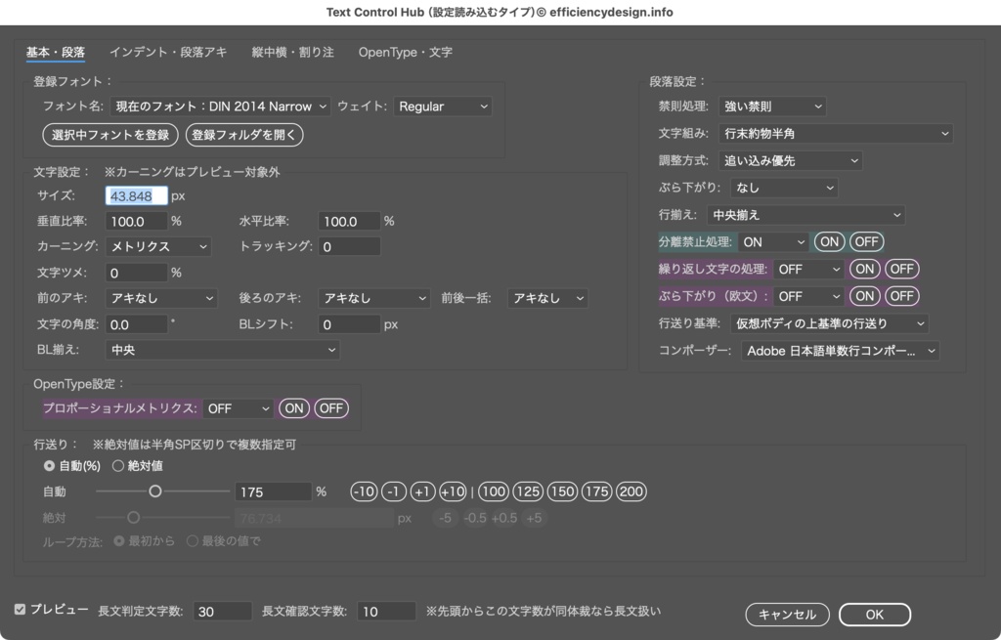
Task: Open the 行送り基準 dropdown
Action: pyautogui.click(x=829, y=323)
